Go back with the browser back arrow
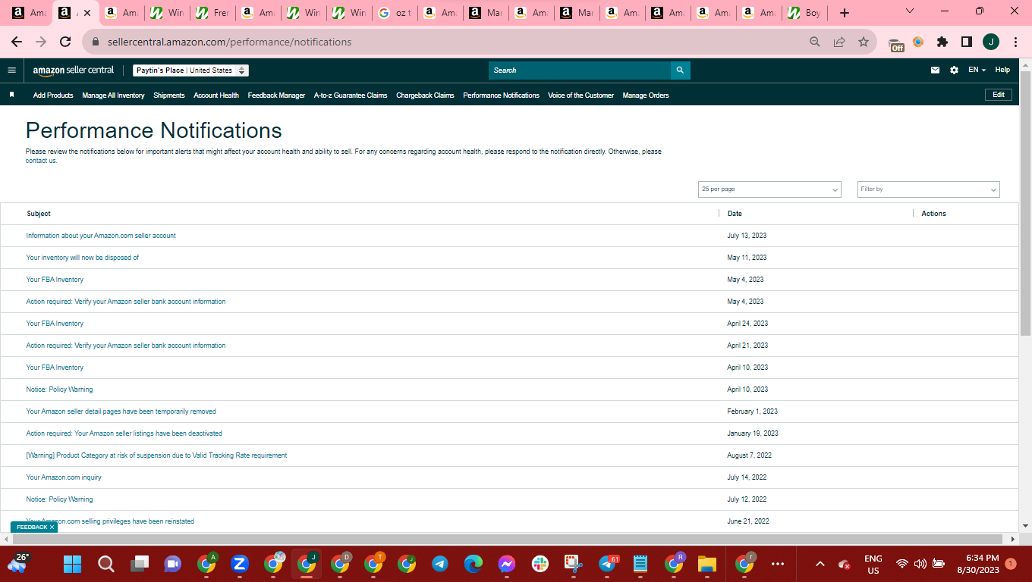The image size is (1032, 582). pos(17,42)
